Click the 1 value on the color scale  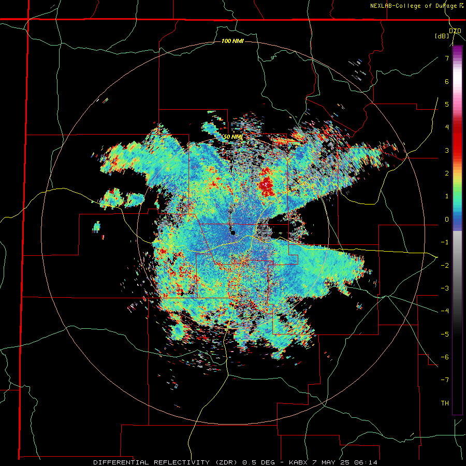coord(447,196)
